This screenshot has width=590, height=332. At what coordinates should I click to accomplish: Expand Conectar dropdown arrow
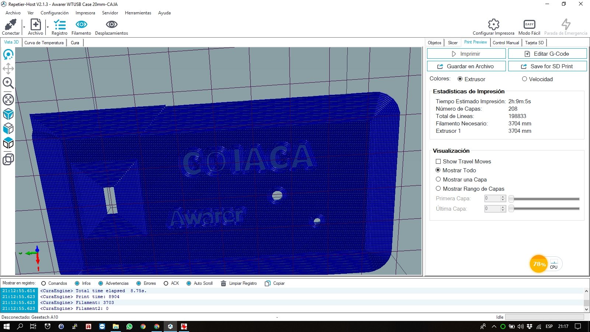point(24,27)
